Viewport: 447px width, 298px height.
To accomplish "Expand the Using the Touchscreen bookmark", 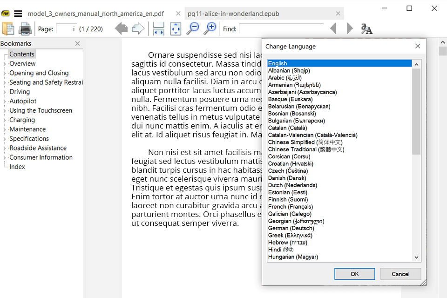I will pyautogui.click(x=5, y=111).
